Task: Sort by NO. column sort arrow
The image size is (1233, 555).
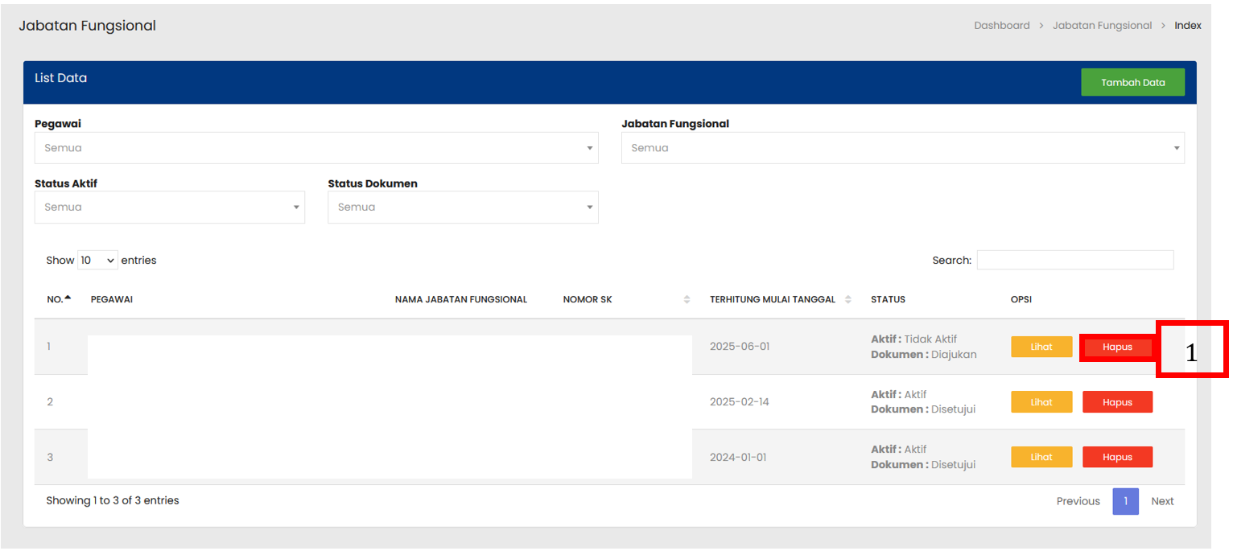Action: coord(68,298)
